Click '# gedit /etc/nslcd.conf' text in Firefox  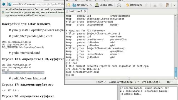pos(24,53)
